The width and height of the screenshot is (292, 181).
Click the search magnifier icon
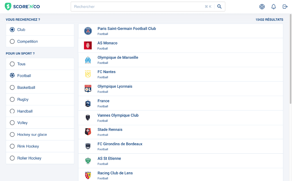pos(219,7)
